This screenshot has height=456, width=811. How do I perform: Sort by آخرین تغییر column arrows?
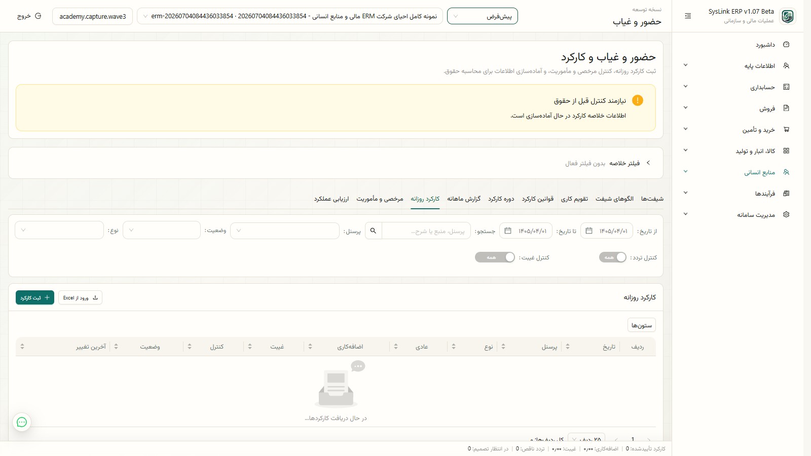(x=22, y=347)
